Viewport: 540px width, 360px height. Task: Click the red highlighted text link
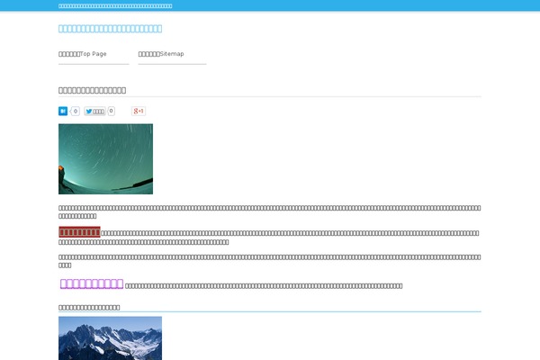click(79, 232)
